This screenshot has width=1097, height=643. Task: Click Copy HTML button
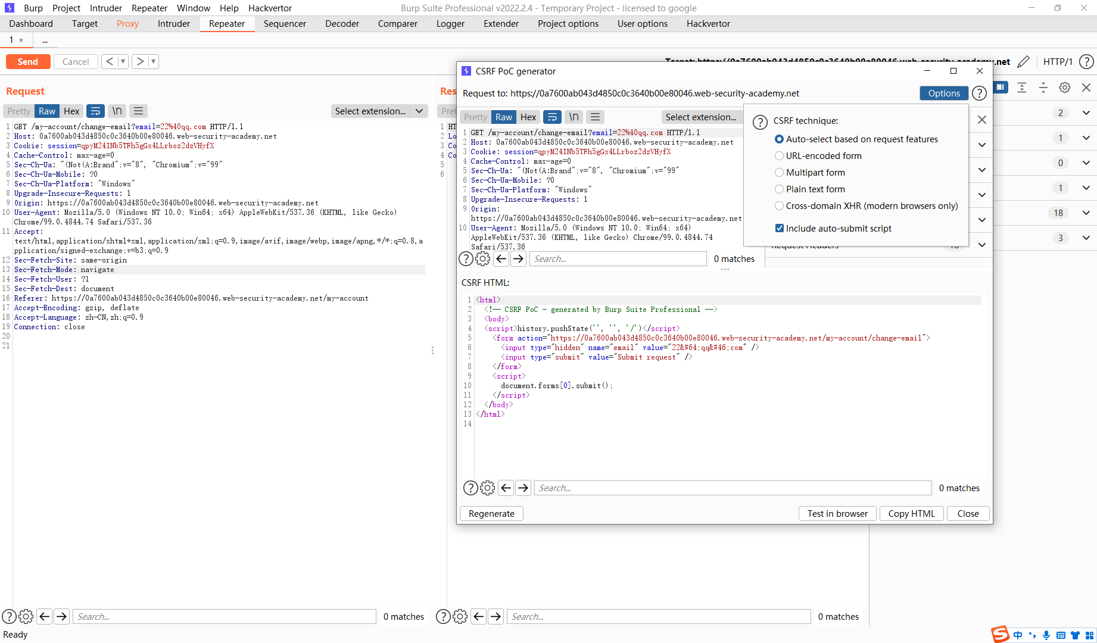tap(911, 513)
